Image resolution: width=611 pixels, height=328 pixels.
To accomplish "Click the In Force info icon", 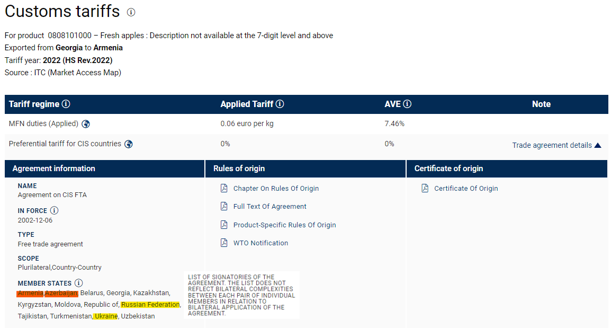I will click(x=54, y=210).
